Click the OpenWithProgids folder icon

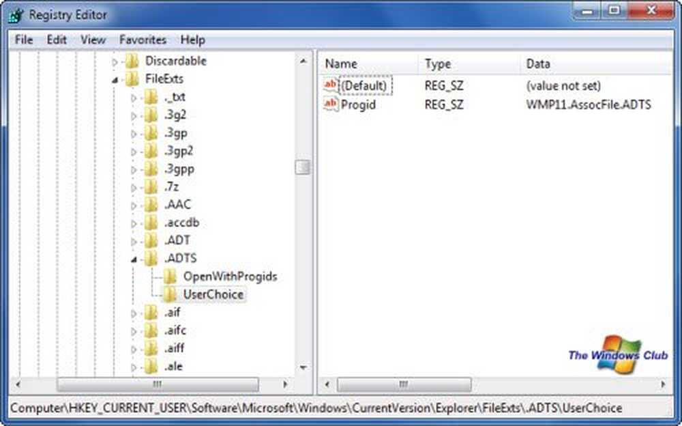click(x=170, y=276)
